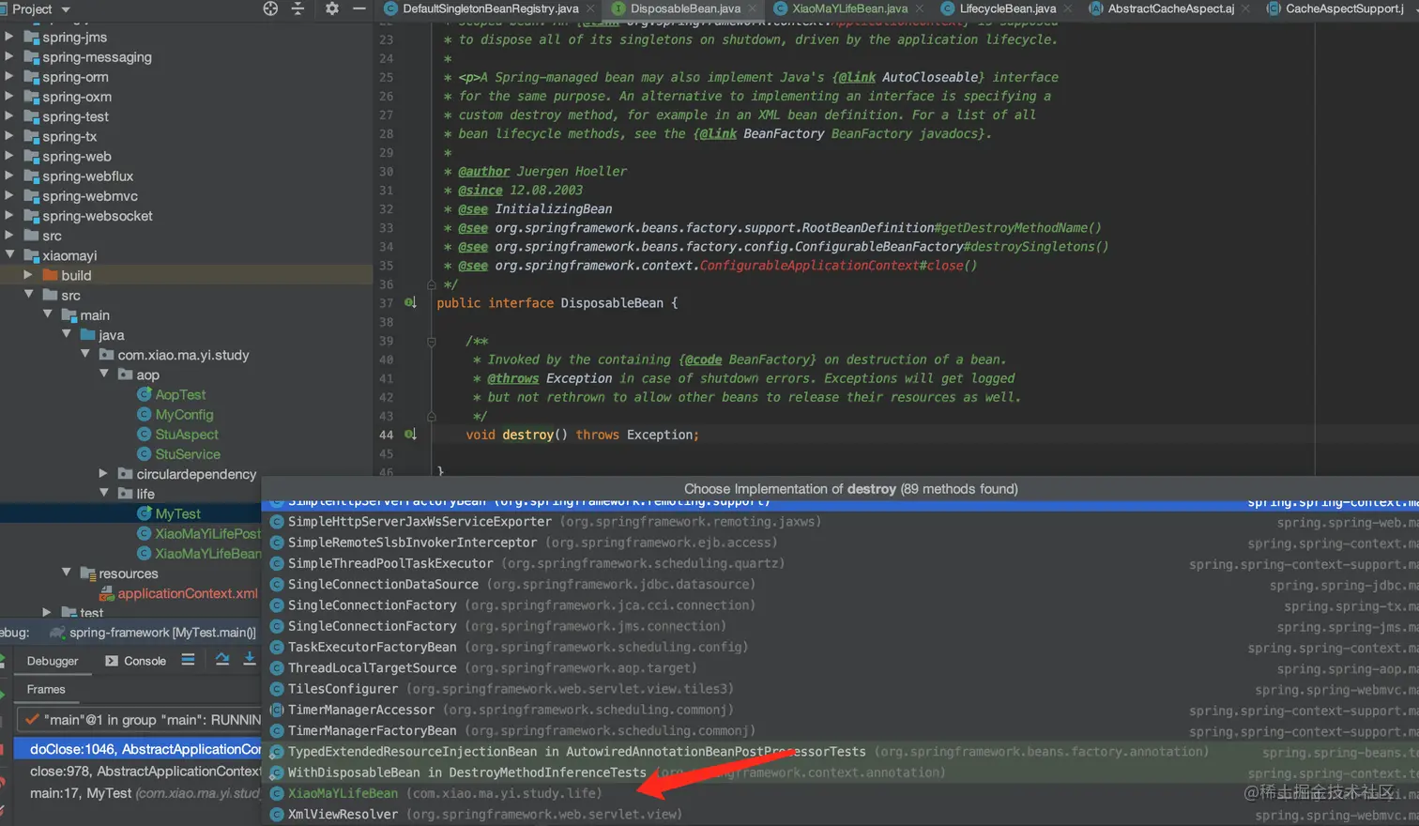
Task: Click the destroy method name on line 44
Action: (x=528, y=435)
